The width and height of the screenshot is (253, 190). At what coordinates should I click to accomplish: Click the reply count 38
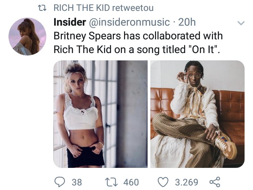coord(77,182)
